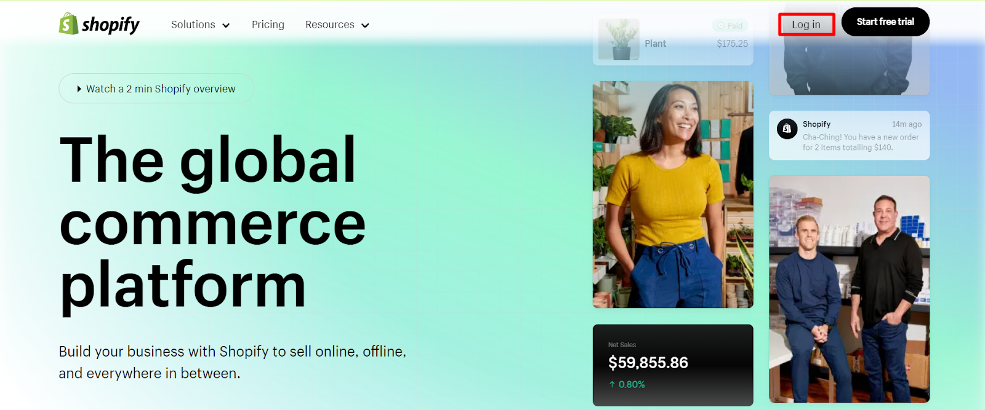Click the Paid status badge
Image resolution: width=985 pixels, height=410 pixels.
pos(730,26)
